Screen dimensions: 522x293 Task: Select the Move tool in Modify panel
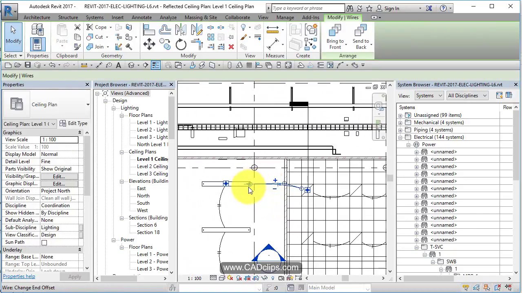point(149,45)
